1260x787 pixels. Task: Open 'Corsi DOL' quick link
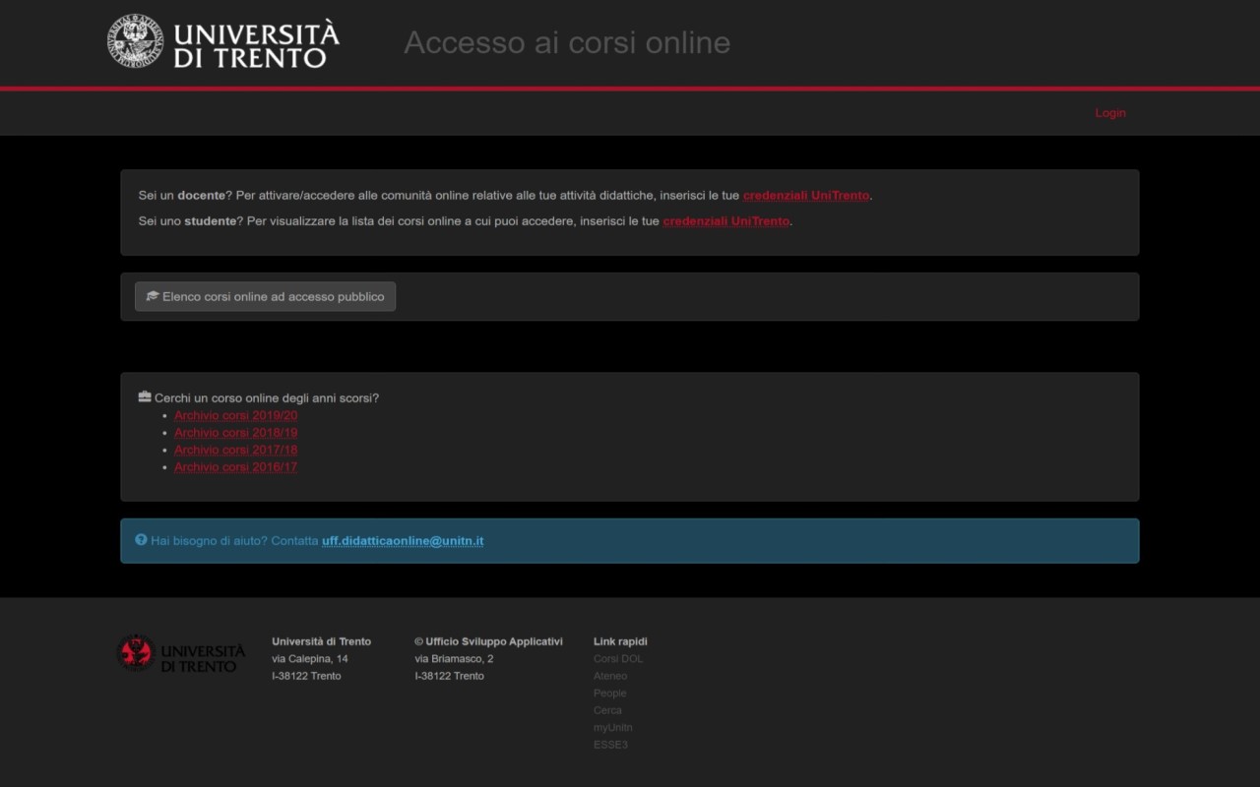[x=618, y=659]
